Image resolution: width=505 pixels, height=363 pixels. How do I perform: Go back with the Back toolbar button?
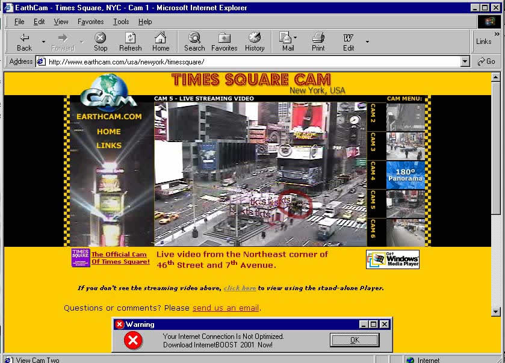pos(24,42)
